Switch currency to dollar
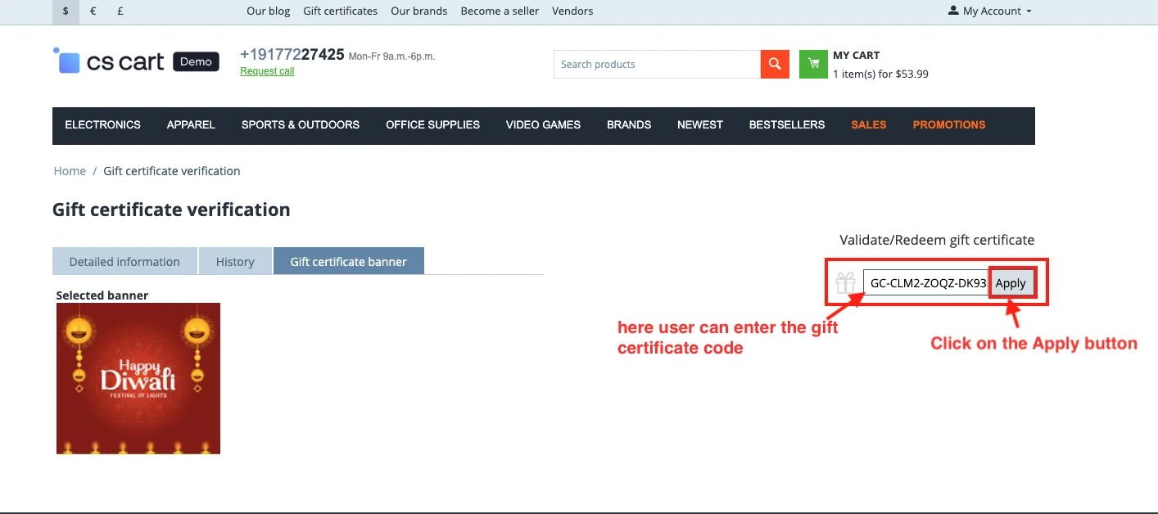 pyautogui.click(x=66, y=11)
